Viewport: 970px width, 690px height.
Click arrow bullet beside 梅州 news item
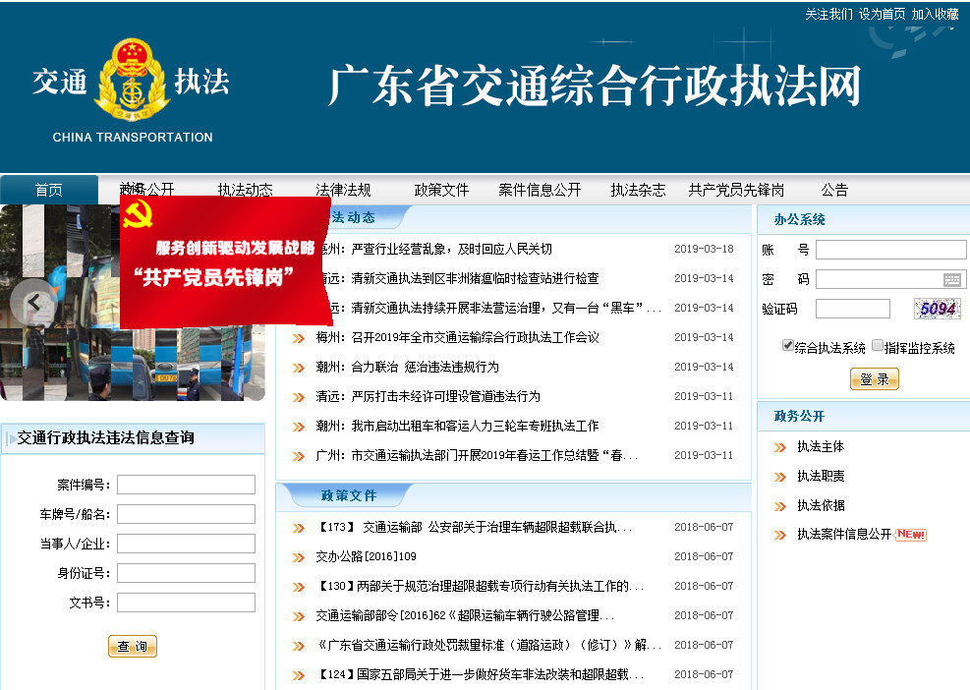coord(299,338)
